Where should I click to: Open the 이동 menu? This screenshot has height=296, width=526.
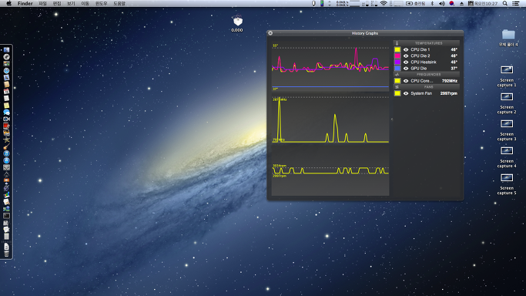[x=85, y=3]
